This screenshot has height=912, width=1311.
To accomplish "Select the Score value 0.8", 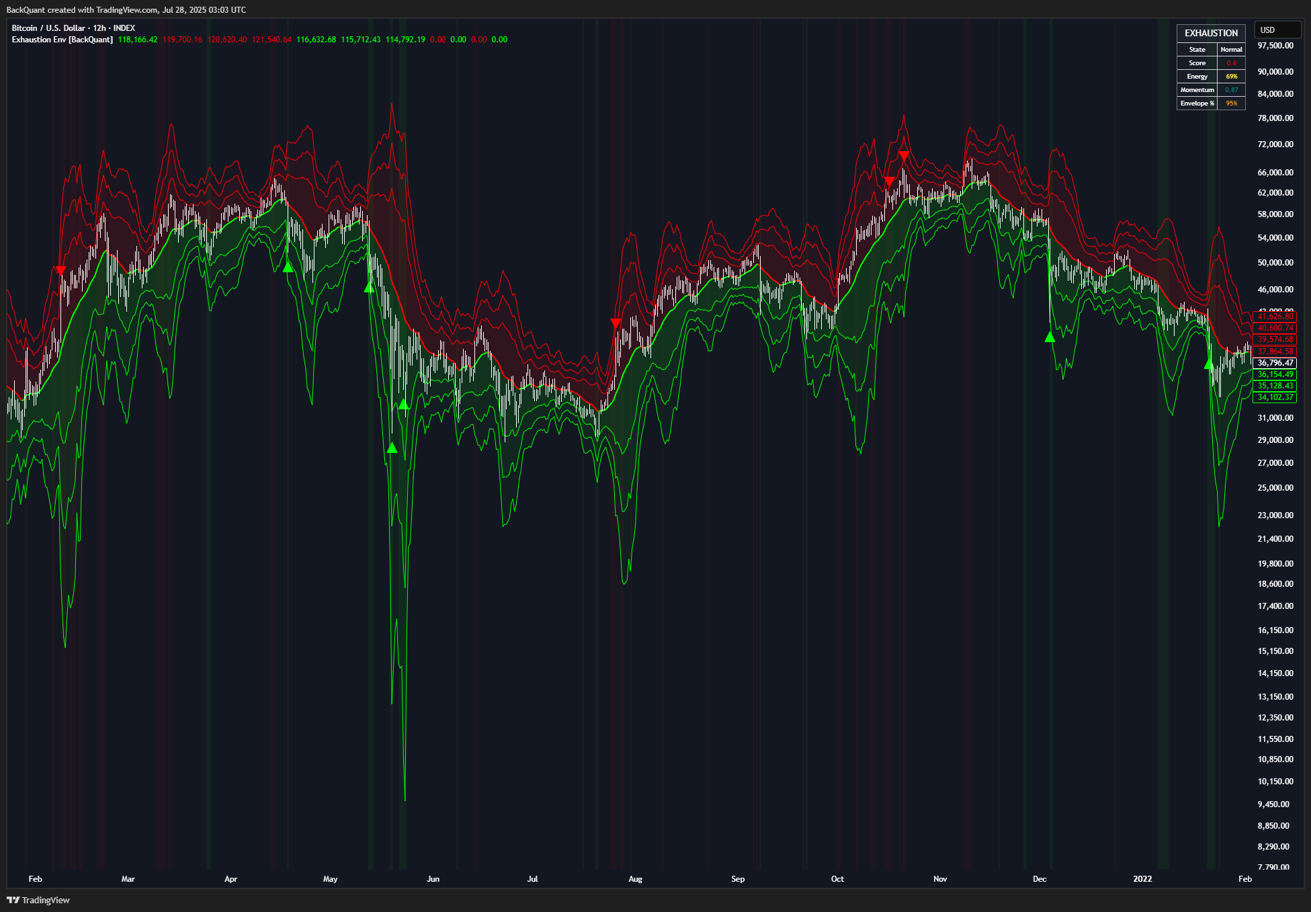I will pos(1231,63).
